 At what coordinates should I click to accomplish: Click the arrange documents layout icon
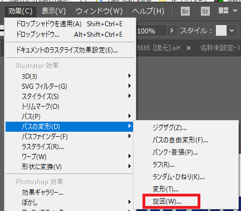click(223, 11)
